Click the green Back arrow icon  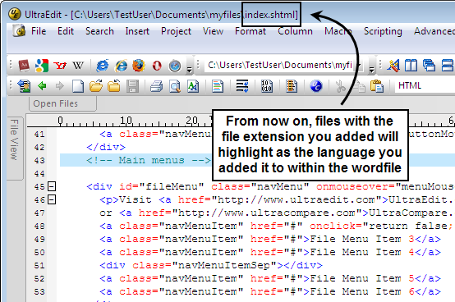[x=43, y=86]
